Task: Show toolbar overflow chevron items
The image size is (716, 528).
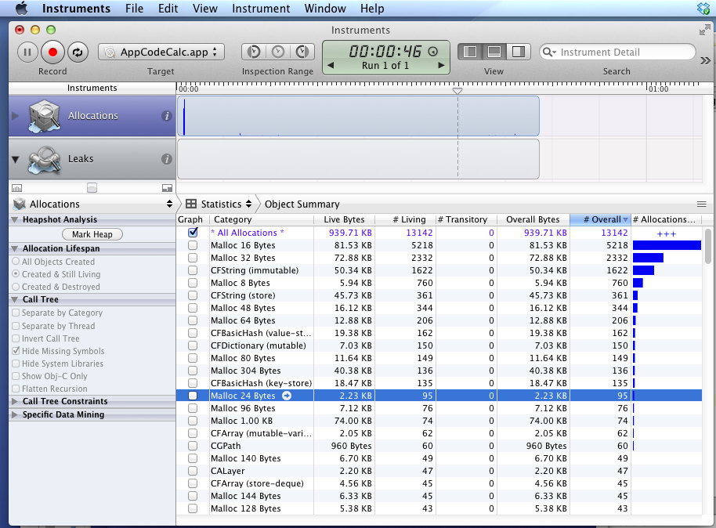Action: [706, 61]
